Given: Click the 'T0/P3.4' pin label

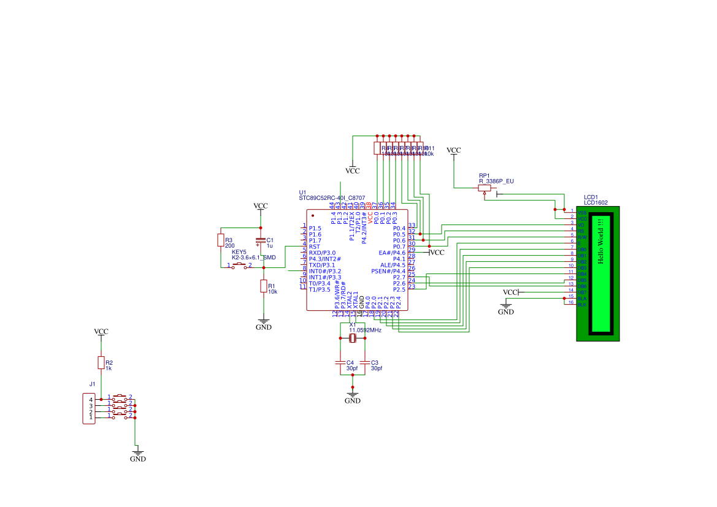Looking at the screenshot, I should pyautogui.click(x=319, y=283).
